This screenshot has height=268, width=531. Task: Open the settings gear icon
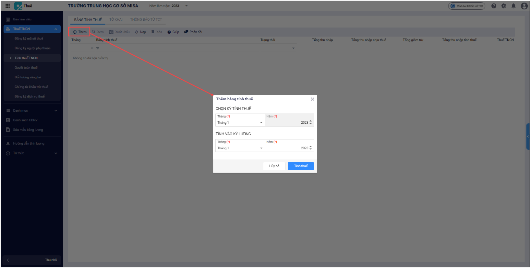[x=504, y=6]
